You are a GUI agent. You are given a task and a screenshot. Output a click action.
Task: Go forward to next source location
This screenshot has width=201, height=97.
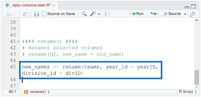[14, 14]
